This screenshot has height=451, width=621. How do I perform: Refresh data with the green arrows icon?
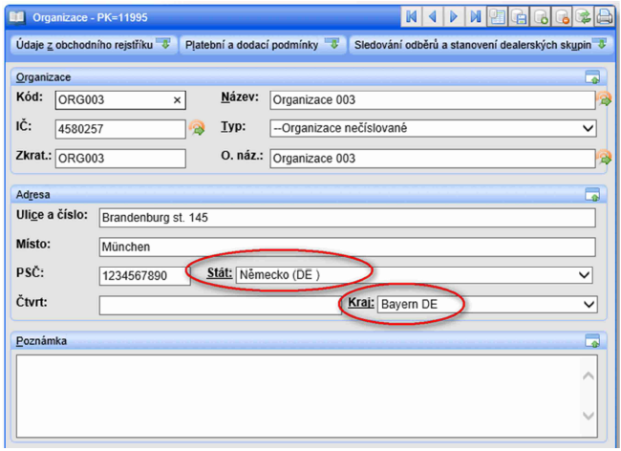[x=583, y=16]
